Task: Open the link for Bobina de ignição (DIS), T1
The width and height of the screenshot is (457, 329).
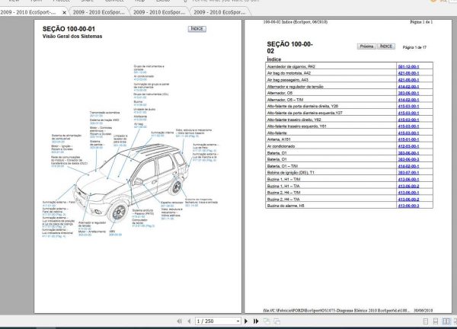Action: point(408,173)
